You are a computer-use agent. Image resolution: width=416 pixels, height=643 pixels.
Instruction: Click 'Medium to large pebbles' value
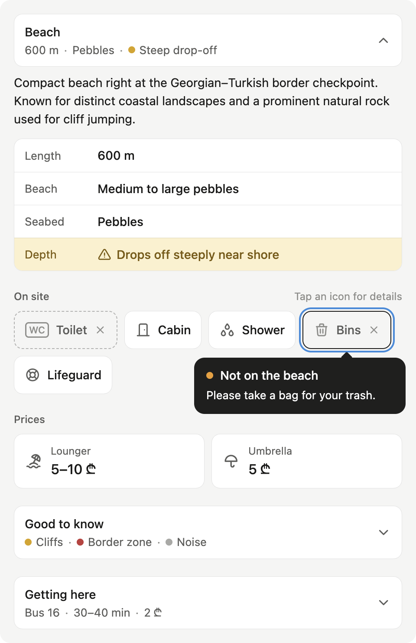pos(168,189)
